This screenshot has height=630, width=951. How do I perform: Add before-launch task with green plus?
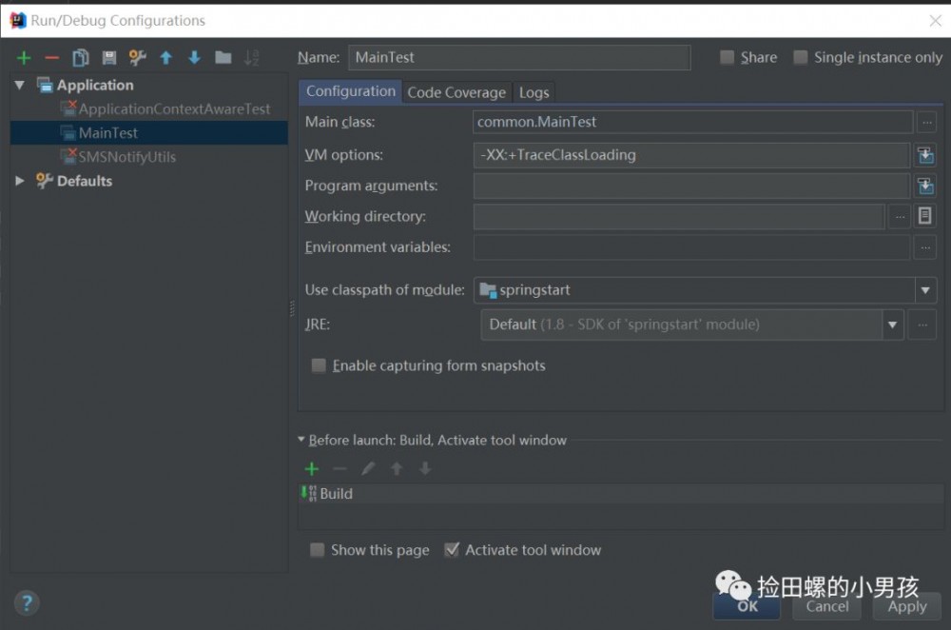312,469
